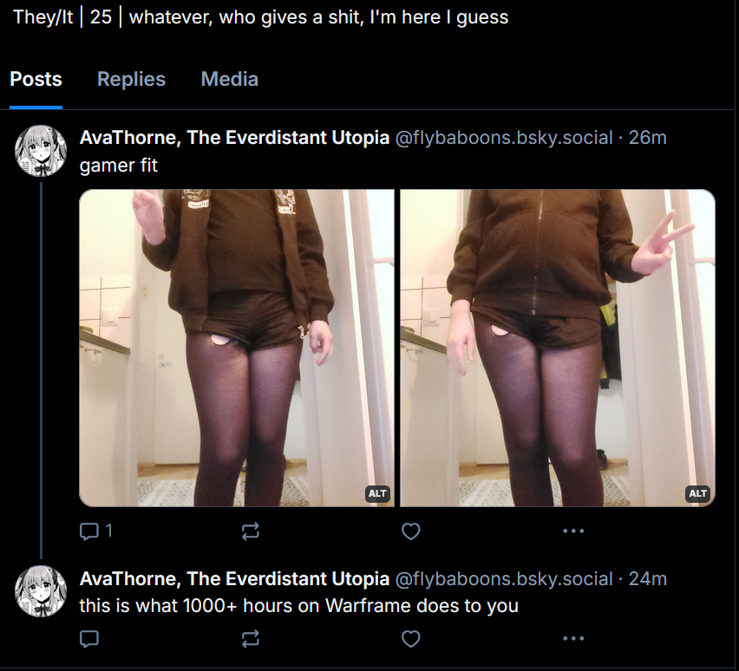
Task: Click avatar on the 'gamer fit' post
Action: 41,151
